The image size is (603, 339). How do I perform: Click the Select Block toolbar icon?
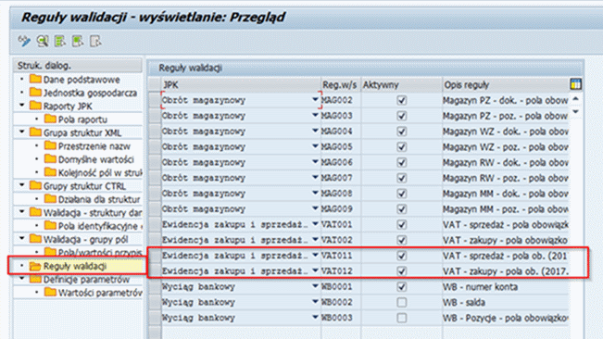[78, 41]
